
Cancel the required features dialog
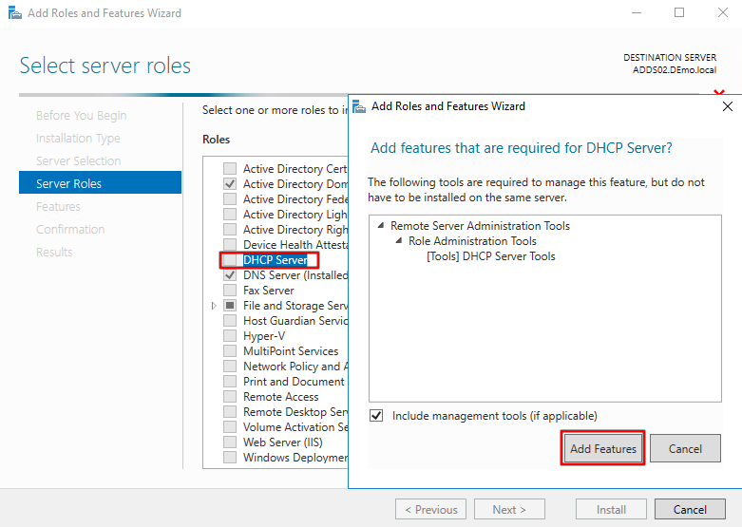pyautogui.click(x=685, y=448)
